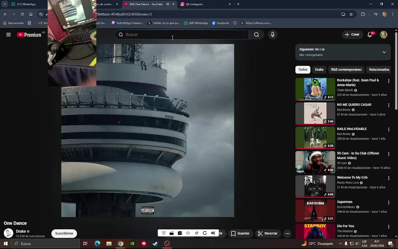Open OBS Studio from the taskbar
The width and height of the screenshot is (398, 249).
click(167, 243)
